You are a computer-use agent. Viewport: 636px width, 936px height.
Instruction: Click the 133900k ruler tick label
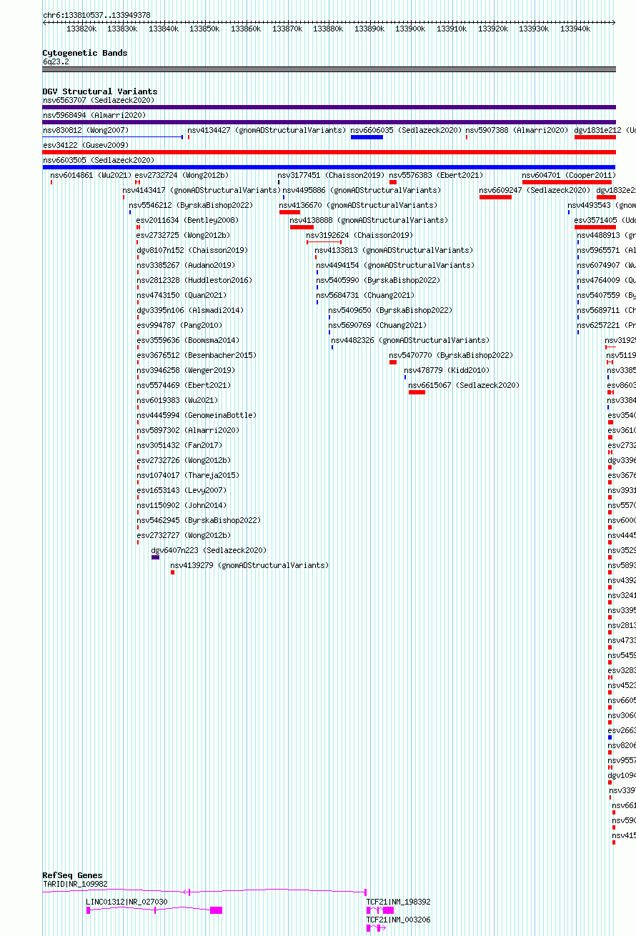click(x=410, y=29)
